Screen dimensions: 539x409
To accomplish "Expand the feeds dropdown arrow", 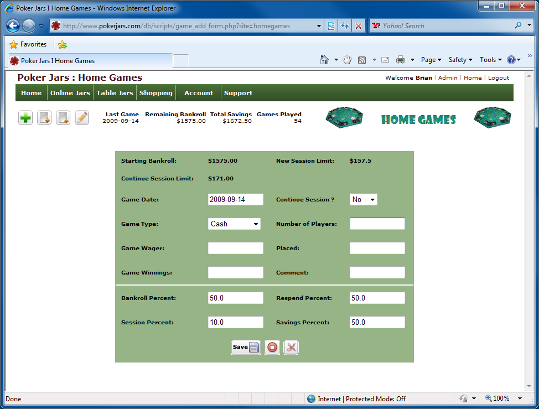I will point(374,60).
